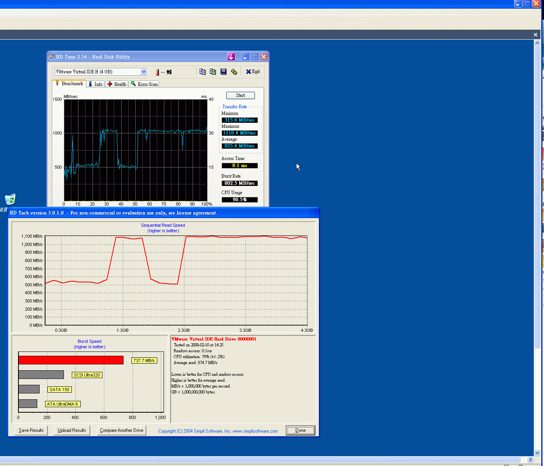
Task: Open HD Tune options wrench icon
Action: (x=234, y=72)
